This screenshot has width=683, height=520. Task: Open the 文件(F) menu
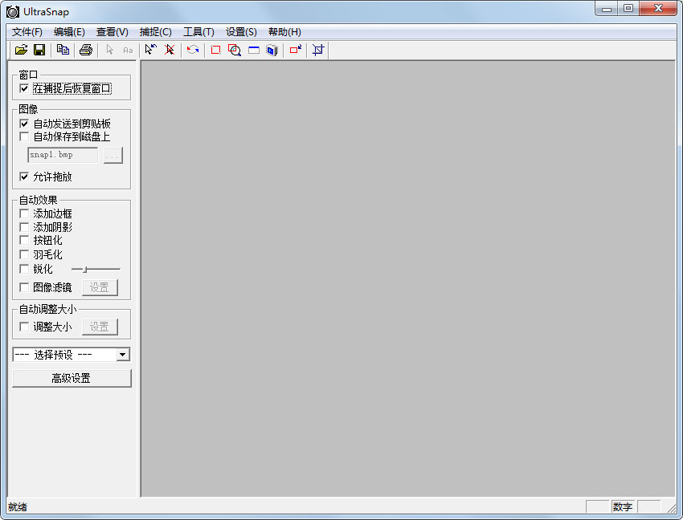pyautogui.click(x=27, y=32)
